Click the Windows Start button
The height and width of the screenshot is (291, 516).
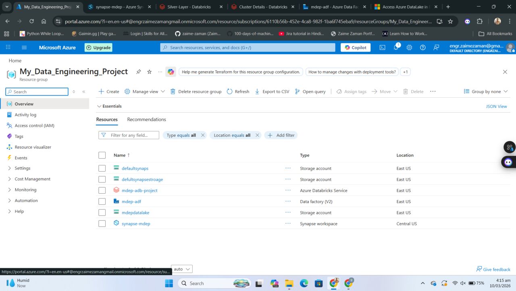click(x=169, y=283)
